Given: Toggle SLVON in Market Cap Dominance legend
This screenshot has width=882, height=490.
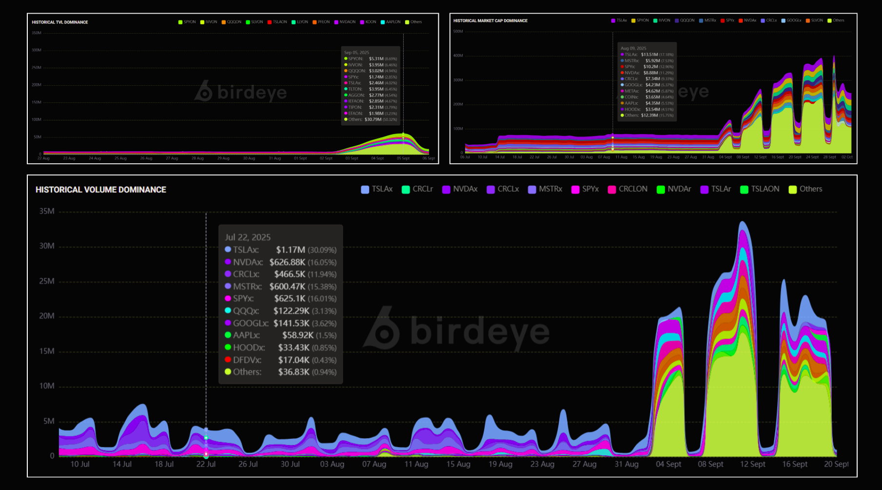Looking at the screenshot, I should coord(814,20).
